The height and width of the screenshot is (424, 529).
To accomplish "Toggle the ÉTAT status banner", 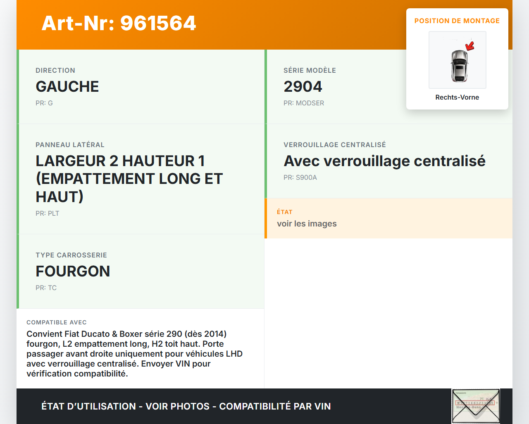I will coord(388,218).
